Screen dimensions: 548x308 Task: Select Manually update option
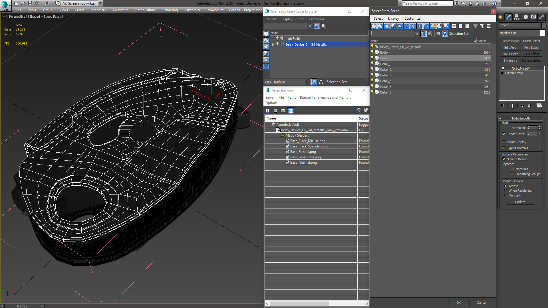pyautogui.click(x=505, y=195)
